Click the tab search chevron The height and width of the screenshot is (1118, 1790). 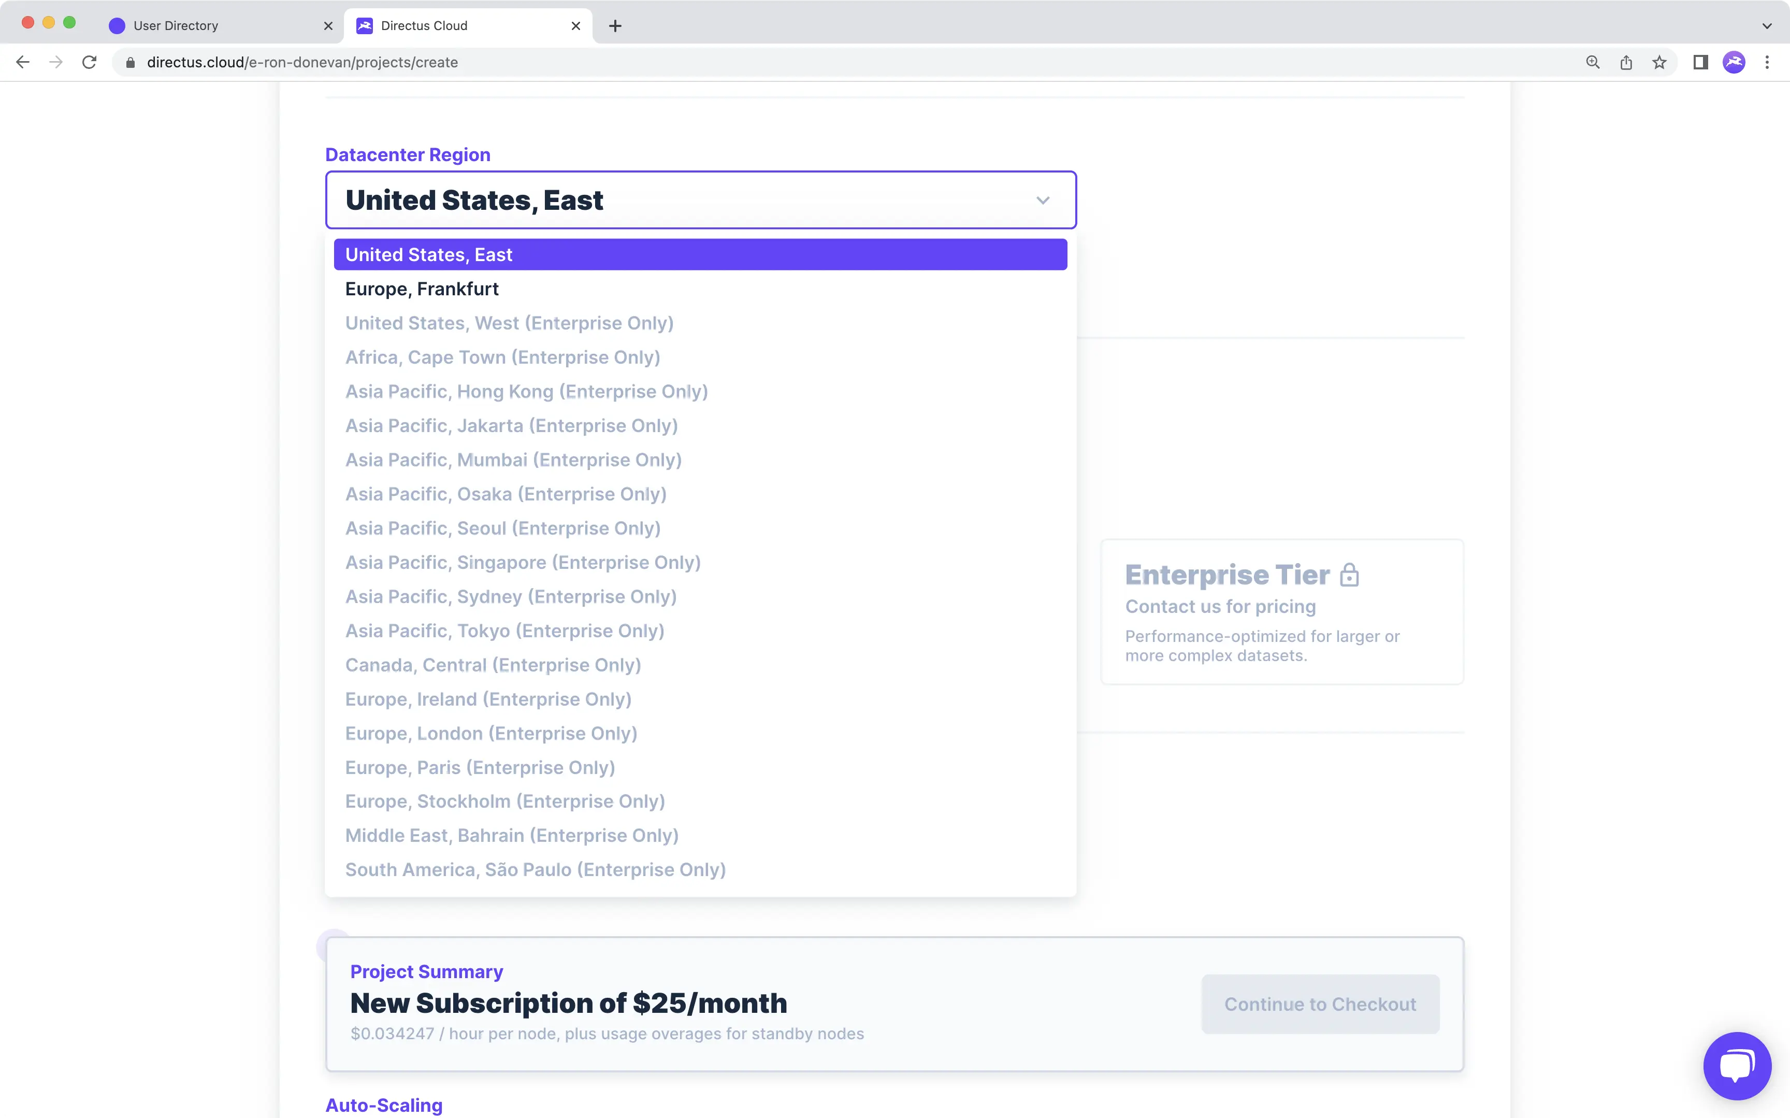(1767, 26)
